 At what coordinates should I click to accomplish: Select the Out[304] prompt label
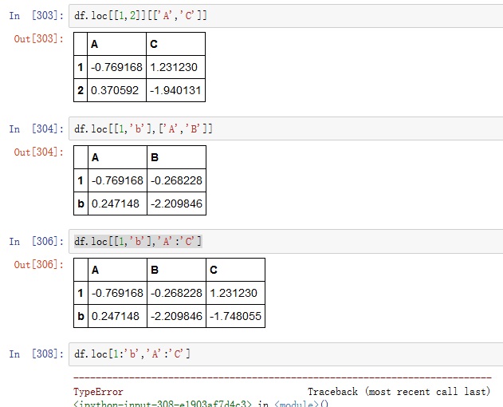point(39,152)
